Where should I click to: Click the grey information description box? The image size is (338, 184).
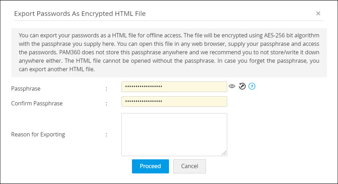[x=169, y=53]
